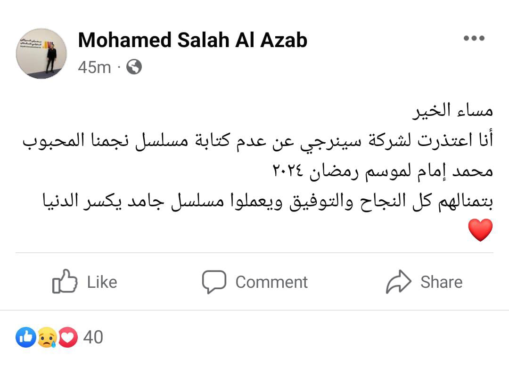This screenshot has width=509, height=374.
Task: Click the "Comment" text label
Action: tap(271, 282)
